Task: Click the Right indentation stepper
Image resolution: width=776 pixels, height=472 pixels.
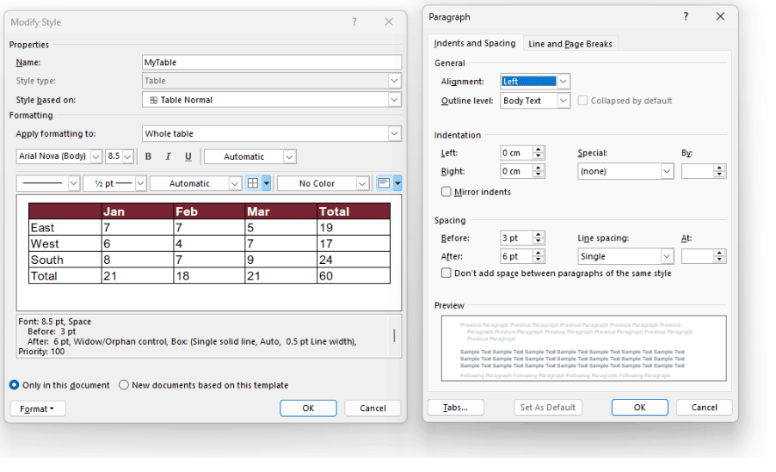Action: pyautogui.click(x=539, y=171)
